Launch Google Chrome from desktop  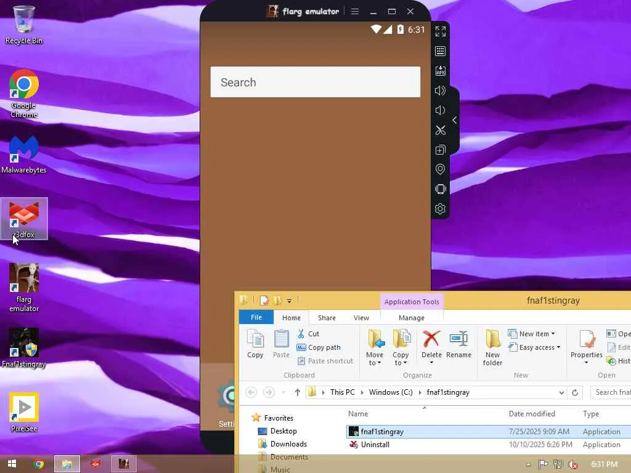click(x=24, y=94)
